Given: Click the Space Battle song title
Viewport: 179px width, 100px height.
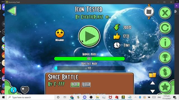Looking at the screenshot, I should click(63, 77).
